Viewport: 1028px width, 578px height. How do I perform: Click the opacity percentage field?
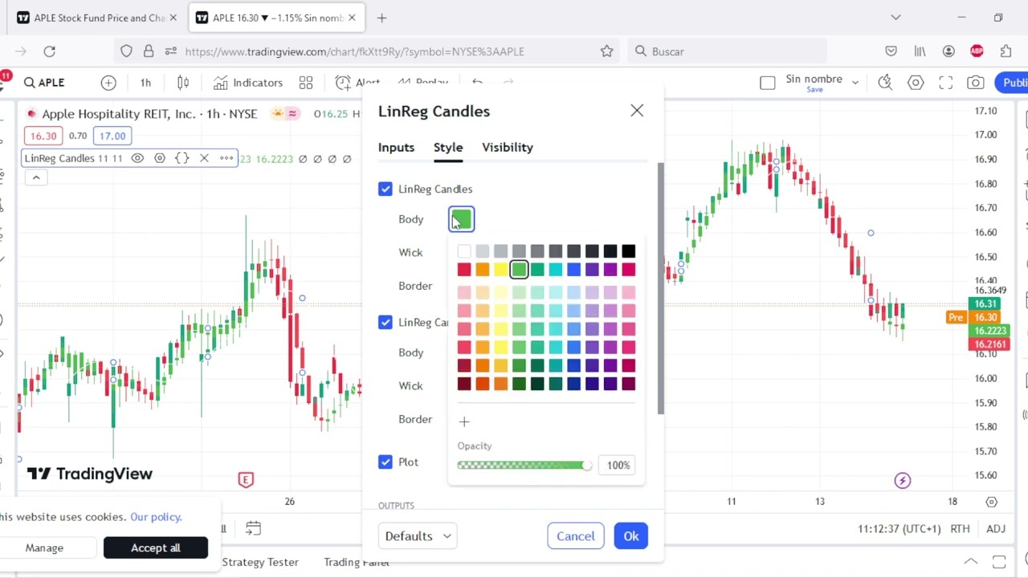[618, 465]
